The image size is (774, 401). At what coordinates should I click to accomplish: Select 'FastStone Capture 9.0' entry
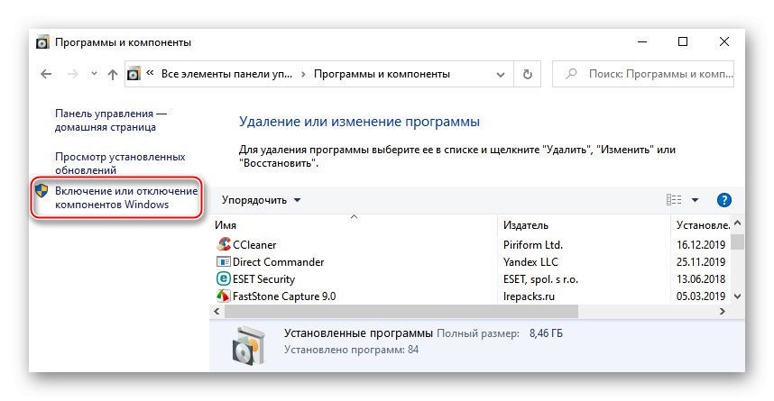point(284,296)
